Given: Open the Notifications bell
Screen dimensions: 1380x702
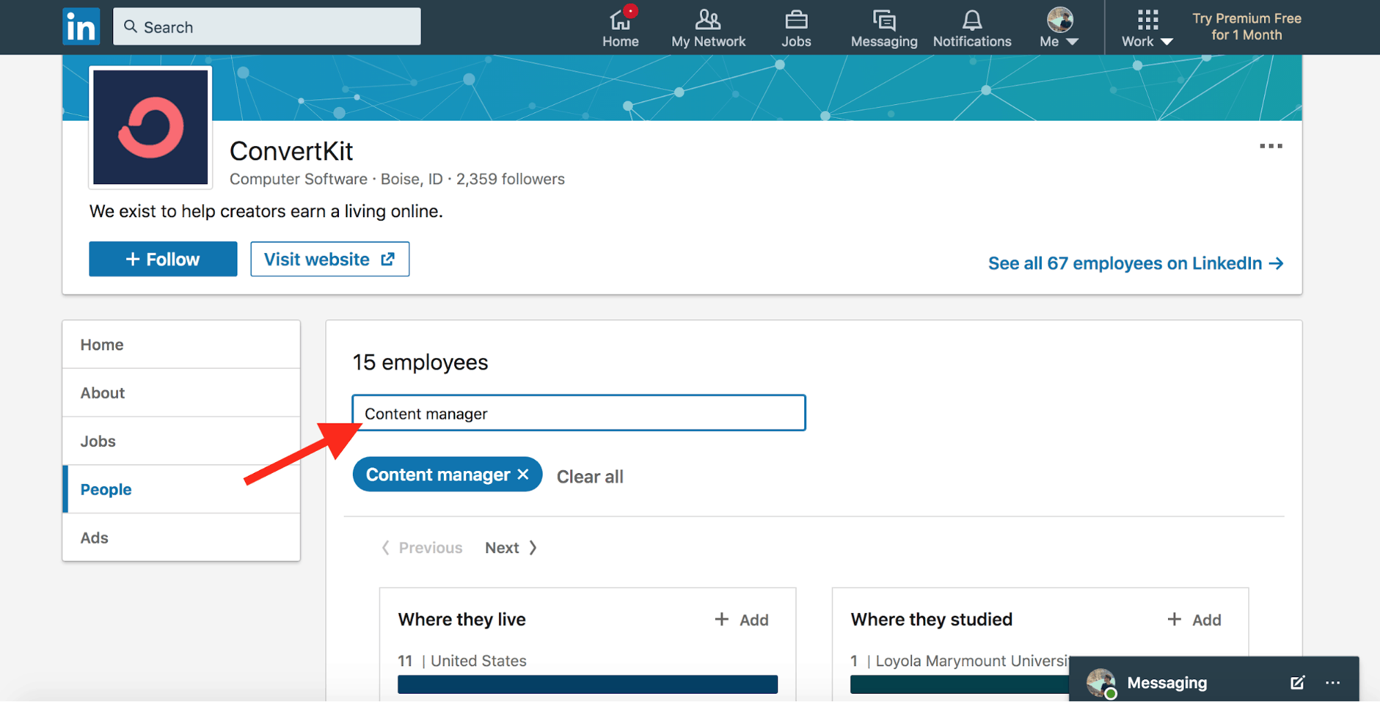Looking at the screenshot, I should pos(972,28).
